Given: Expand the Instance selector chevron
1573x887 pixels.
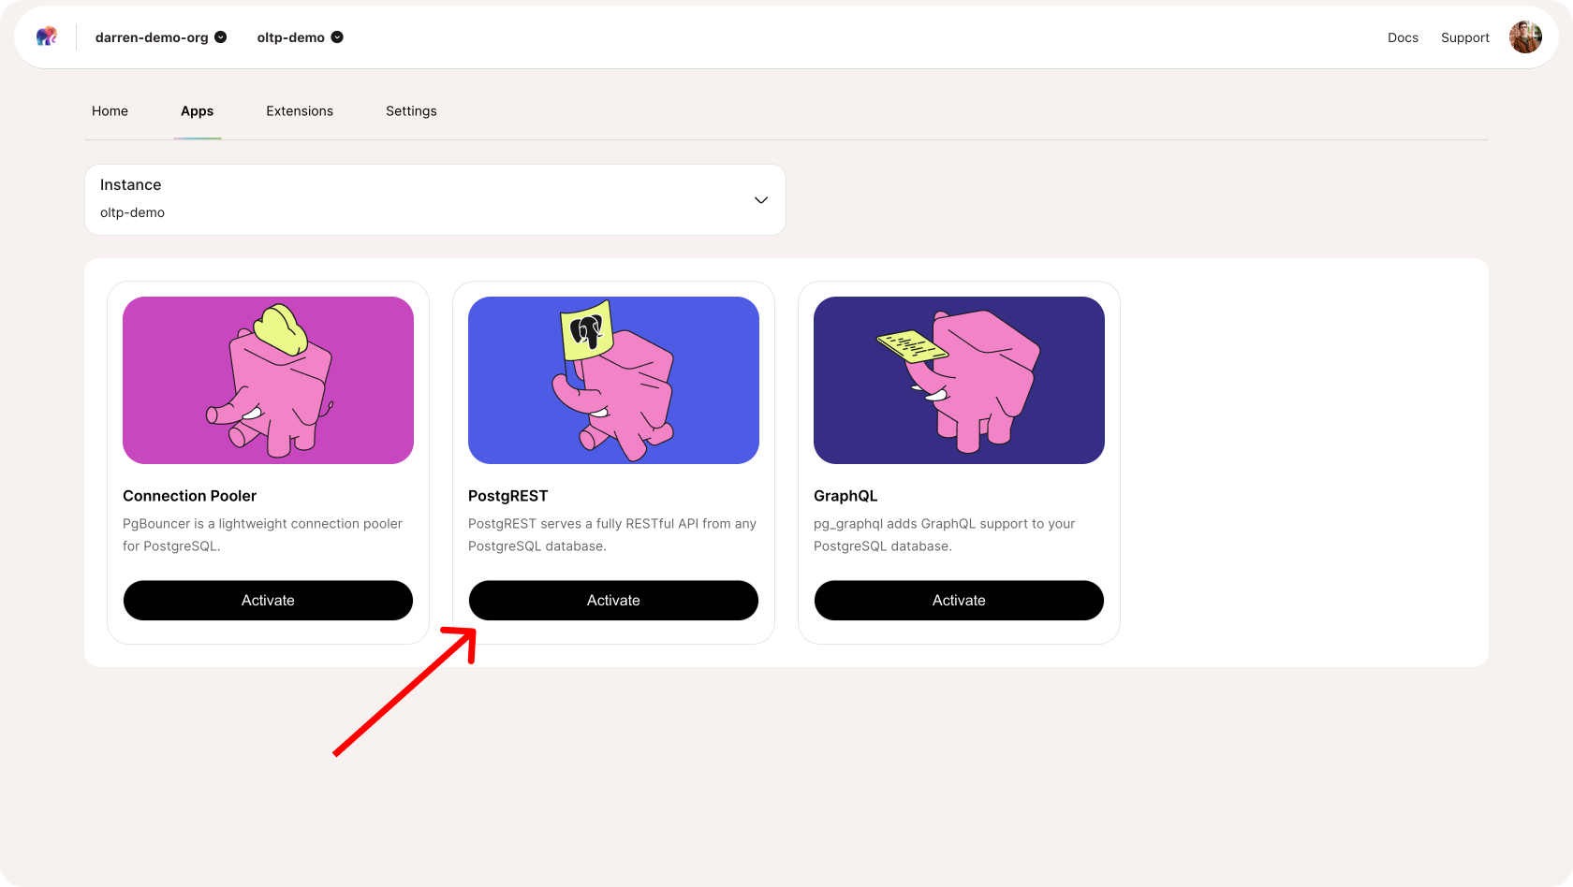Looking at the screenshot, I should [761, 200].
